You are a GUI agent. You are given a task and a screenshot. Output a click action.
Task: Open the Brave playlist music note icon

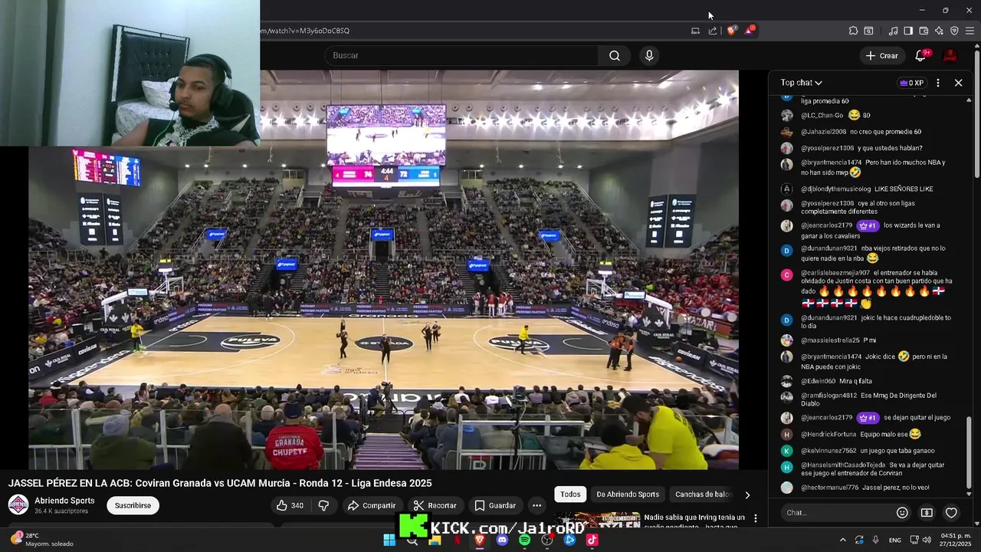893,31
